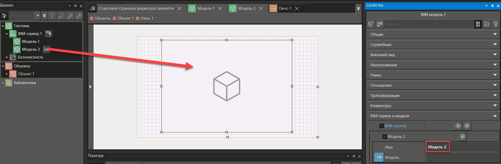Open the tabs overflow dropdown
The height and width of the screenshot is (164, 501).
tap(358, 8)
